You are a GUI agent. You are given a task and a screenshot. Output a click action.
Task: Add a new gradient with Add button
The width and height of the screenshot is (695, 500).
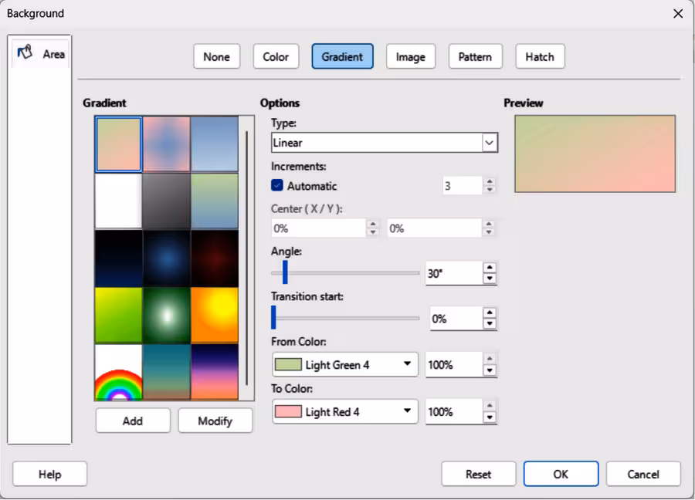point(133,421)
